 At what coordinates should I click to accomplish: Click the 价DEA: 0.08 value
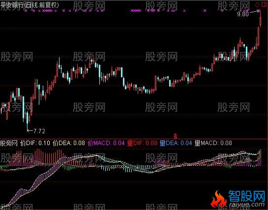[69, 143]
